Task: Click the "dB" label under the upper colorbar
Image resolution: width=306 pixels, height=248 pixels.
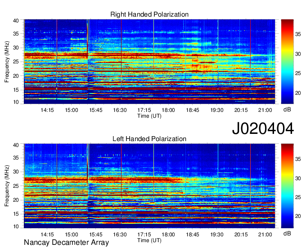Action: point(287,110)
